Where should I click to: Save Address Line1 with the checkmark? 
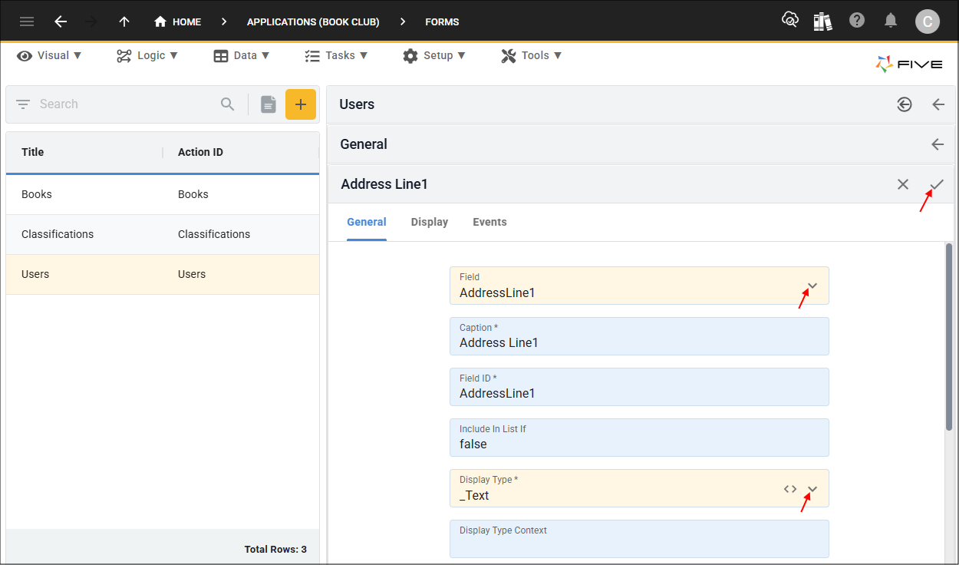937,184
